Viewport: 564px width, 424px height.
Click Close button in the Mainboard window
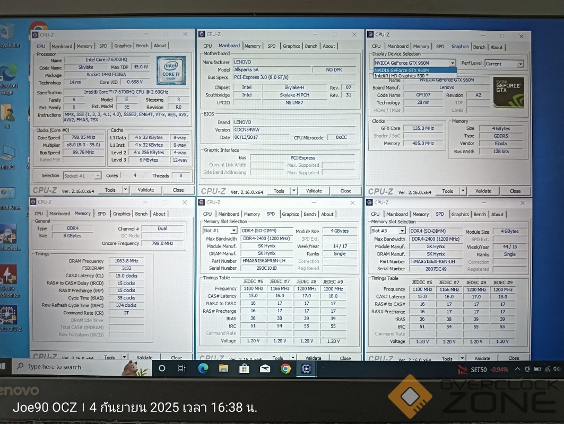pos(345,191)
